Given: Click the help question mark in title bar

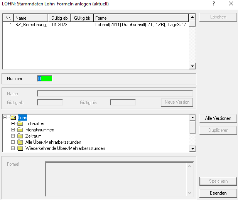Looking at the screenshot, I should pos(214,4).
